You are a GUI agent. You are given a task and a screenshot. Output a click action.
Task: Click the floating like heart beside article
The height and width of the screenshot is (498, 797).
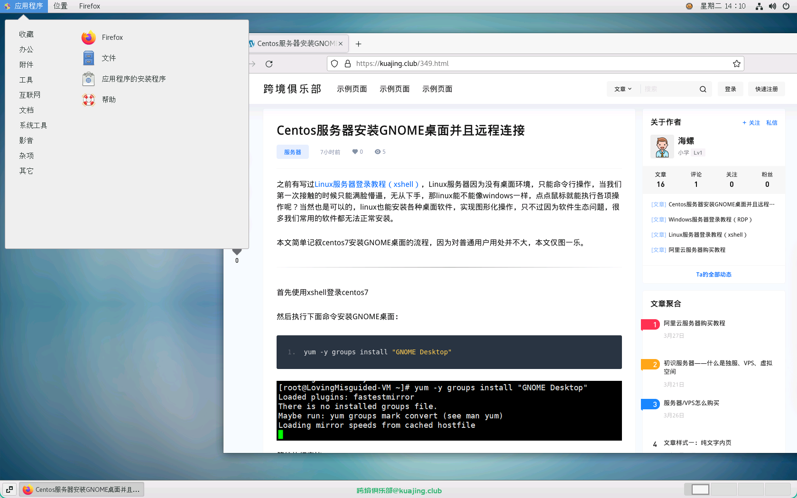pyautogui.click(x=237, y=251)
